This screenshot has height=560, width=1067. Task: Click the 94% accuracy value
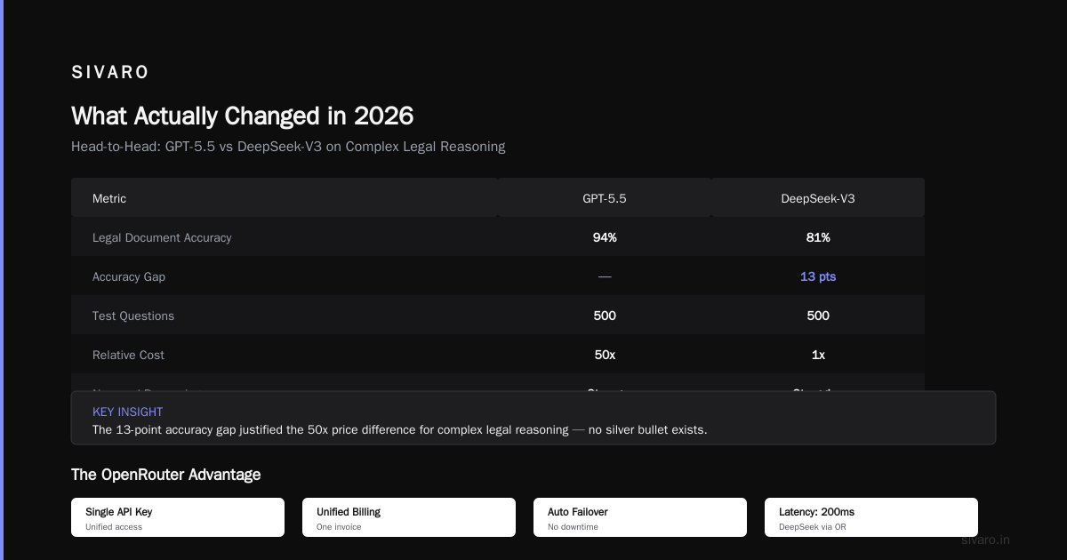tap(605, 237)
